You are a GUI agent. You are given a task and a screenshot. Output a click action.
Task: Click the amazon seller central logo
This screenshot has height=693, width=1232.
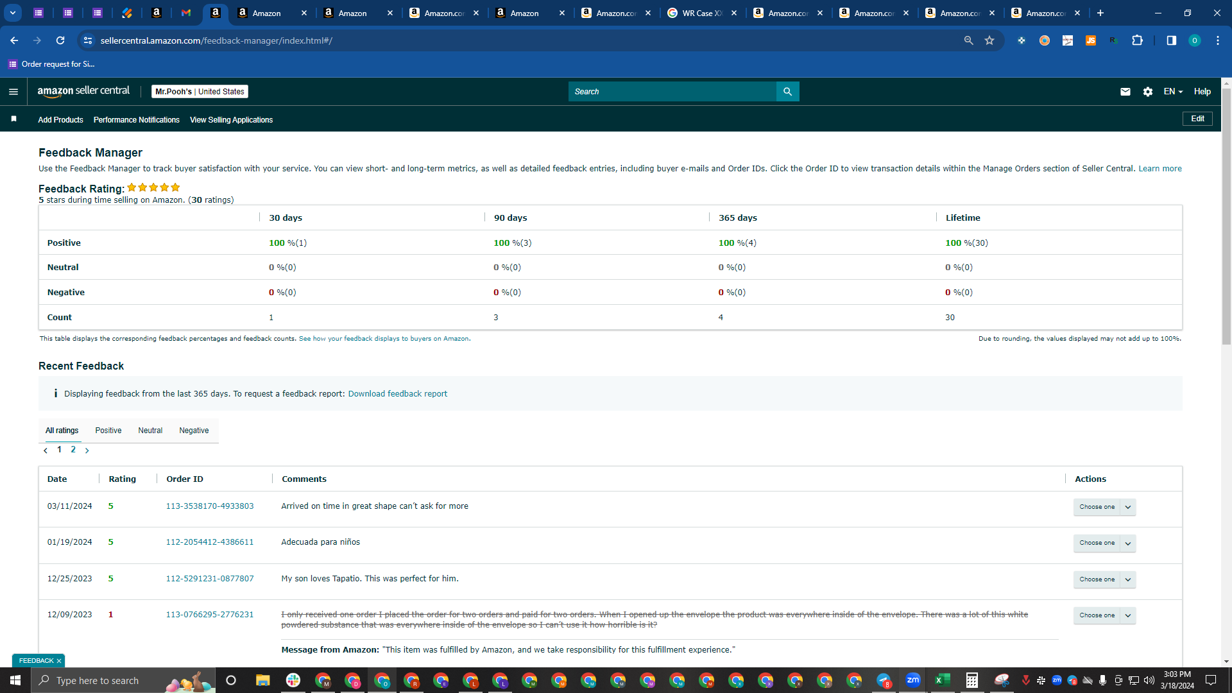83,91
